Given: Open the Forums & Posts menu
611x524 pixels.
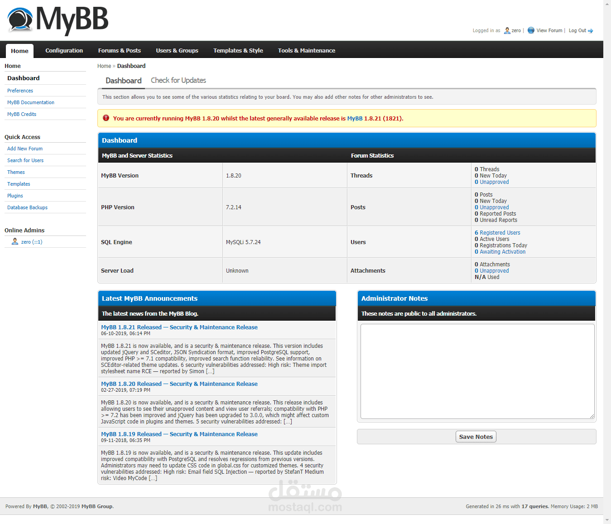Looking at the screenshot, I should coord(120,51).
